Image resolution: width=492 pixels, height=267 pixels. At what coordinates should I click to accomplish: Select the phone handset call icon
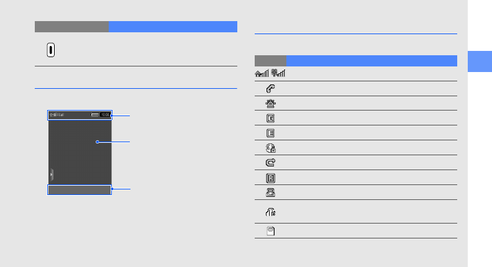271,89
